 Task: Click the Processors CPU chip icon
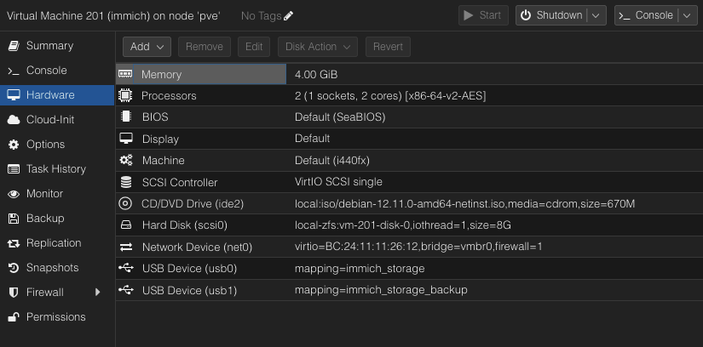point(126,96)
